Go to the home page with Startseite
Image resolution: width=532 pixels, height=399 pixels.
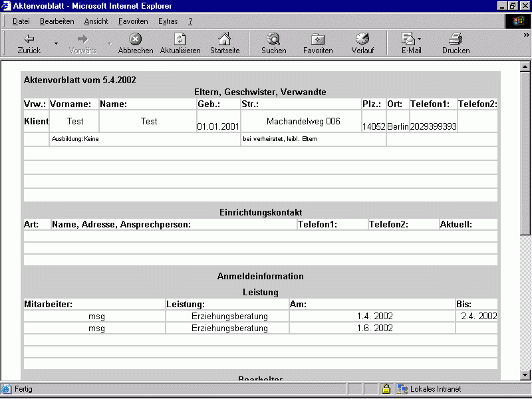coord(225,42)
